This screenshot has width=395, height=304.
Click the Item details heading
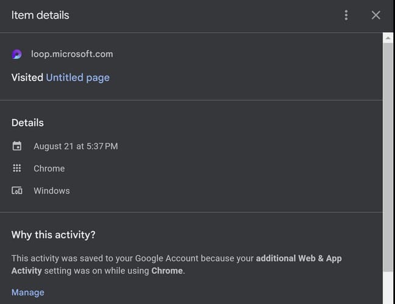point(40,15)
